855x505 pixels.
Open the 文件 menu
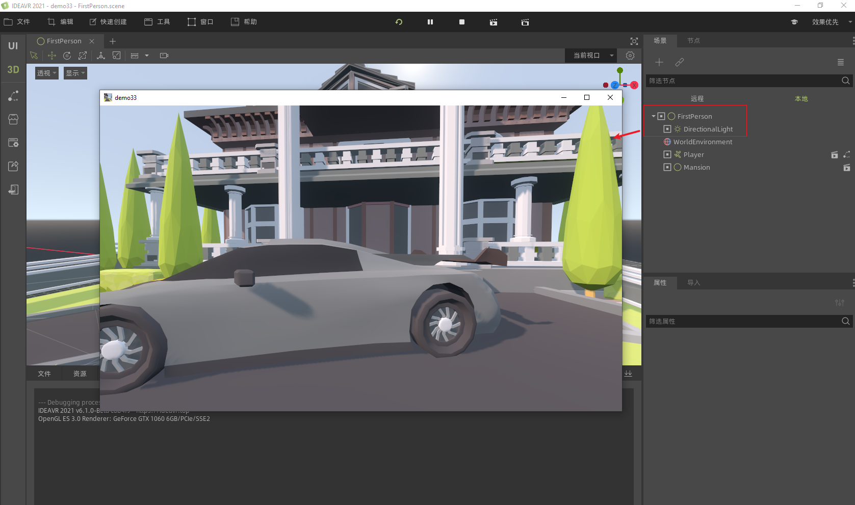tap(17, 22)
